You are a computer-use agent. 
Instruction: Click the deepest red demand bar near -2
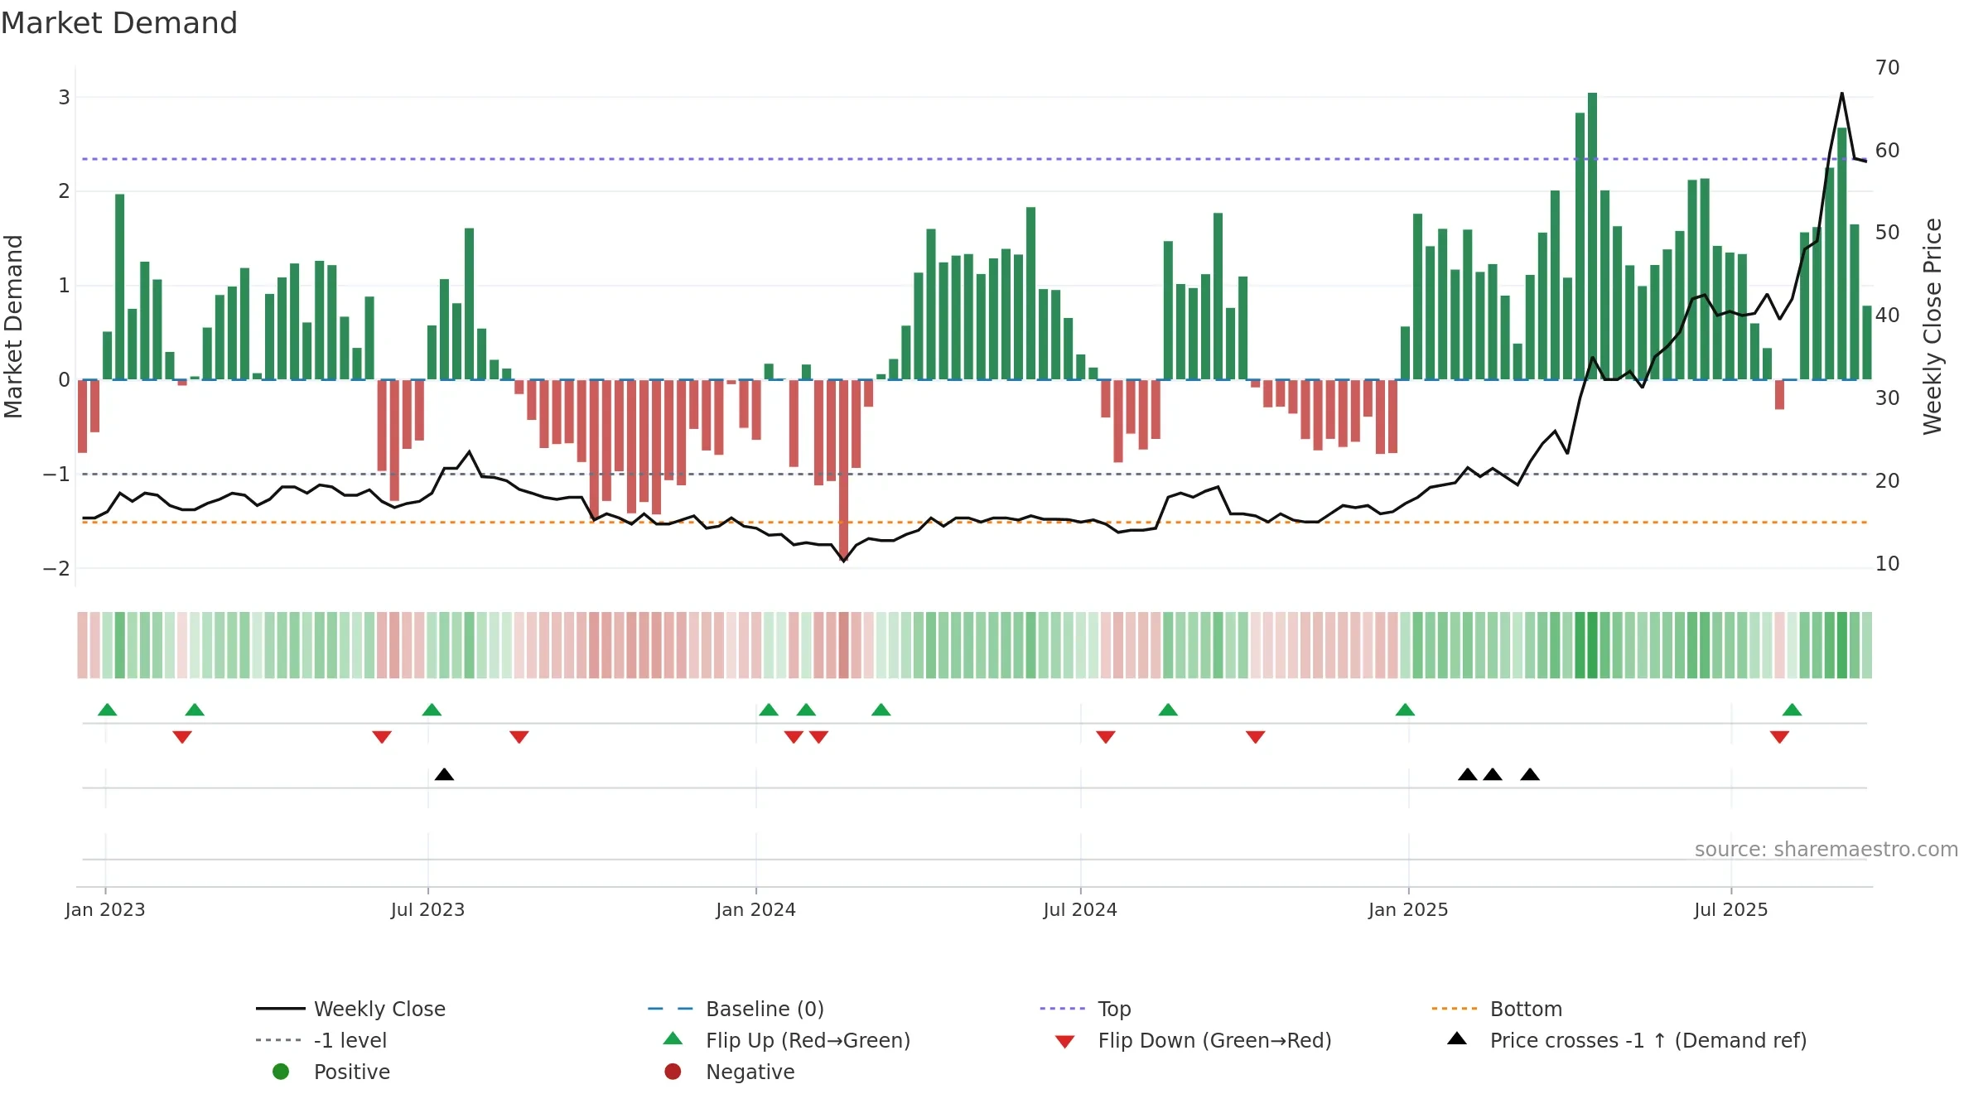[843, 470]
